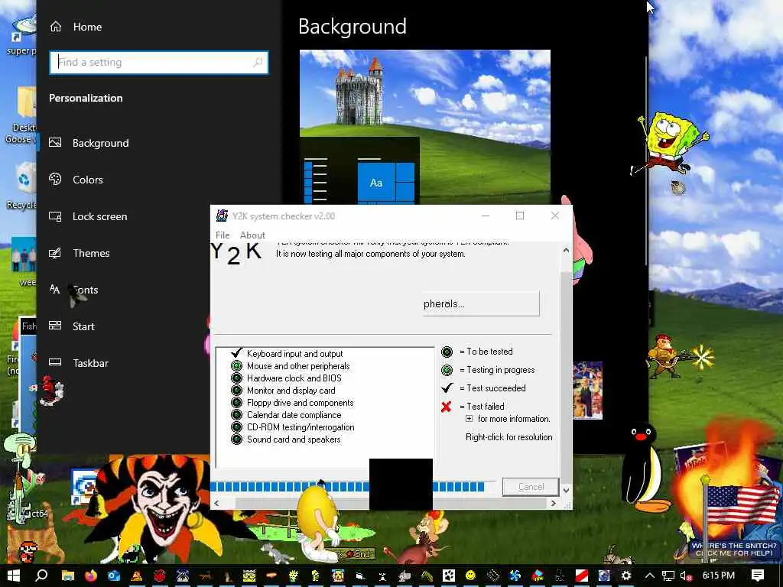Image resolution: width=783 pixels, height=587 pixels.
Task: Open the Windows Start menu
Action: (14, 576)
